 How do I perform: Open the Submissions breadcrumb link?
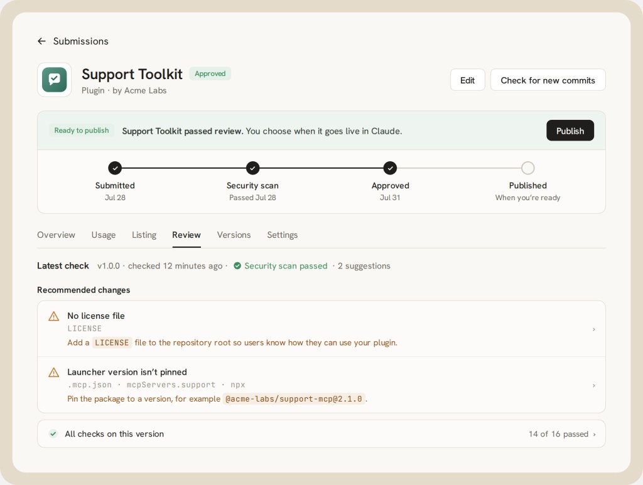[81, 41]
